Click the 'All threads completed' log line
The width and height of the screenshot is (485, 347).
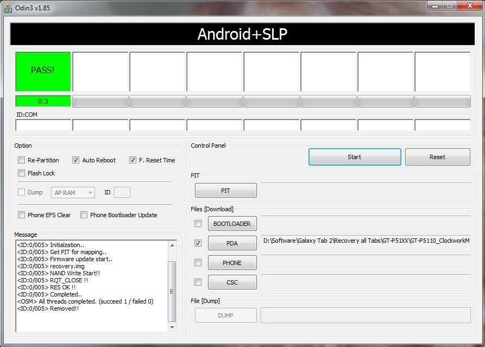click(85, 301)
